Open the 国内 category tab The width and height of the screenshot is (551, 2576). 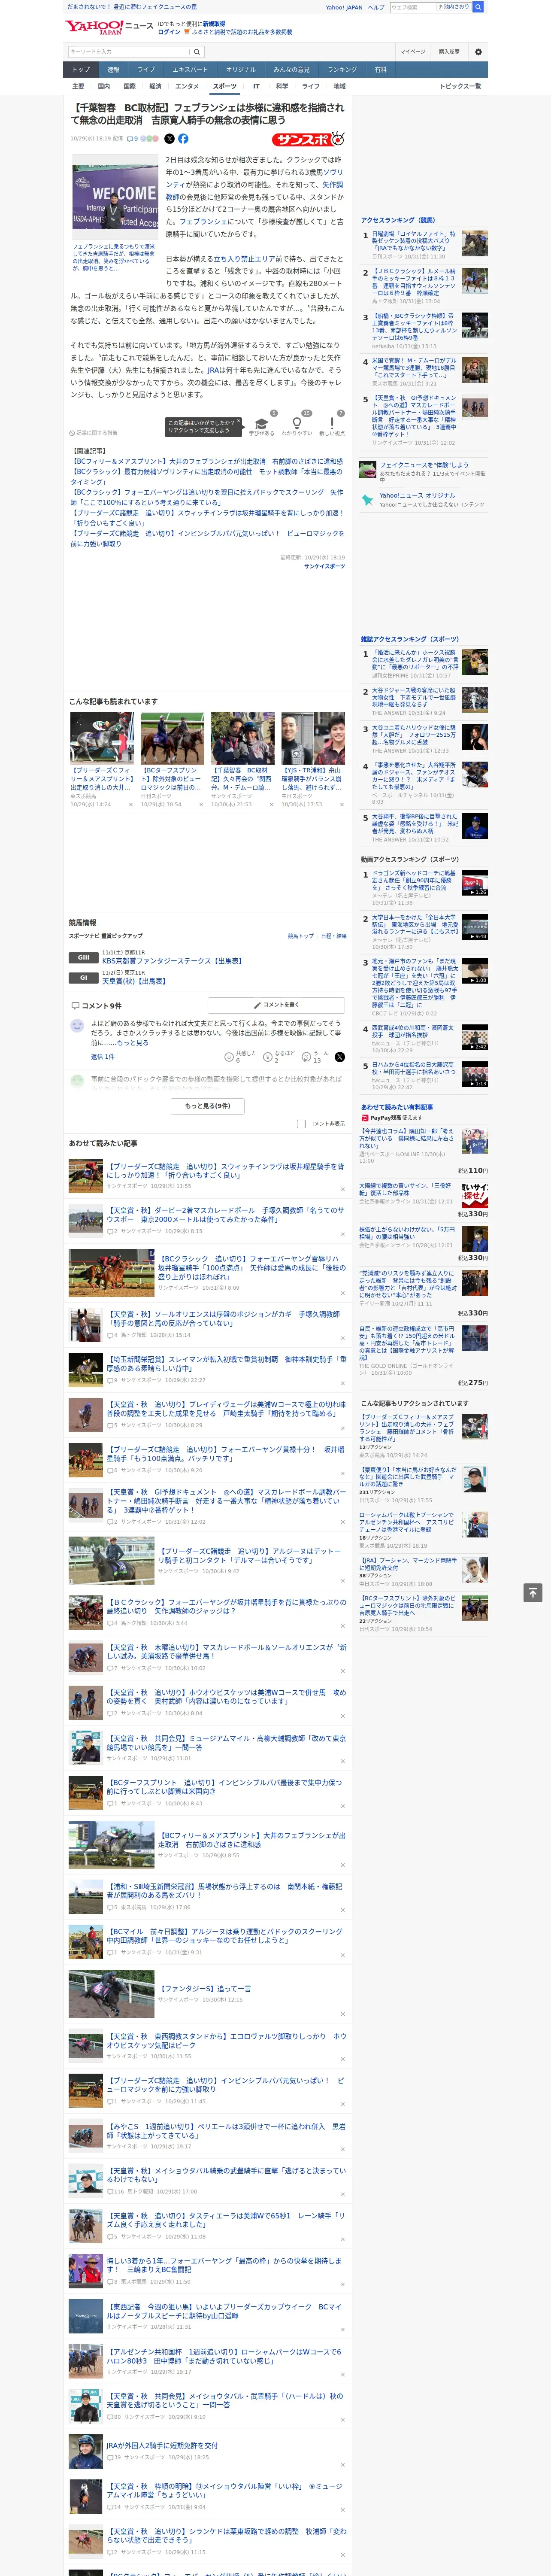[104, 86]
